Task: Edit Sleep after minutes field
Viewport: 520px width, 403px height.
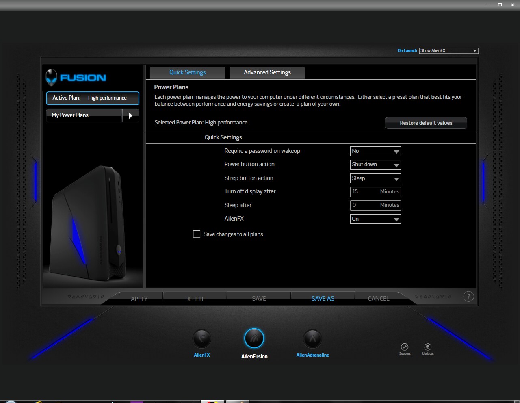Action: [x=375, y=205]
